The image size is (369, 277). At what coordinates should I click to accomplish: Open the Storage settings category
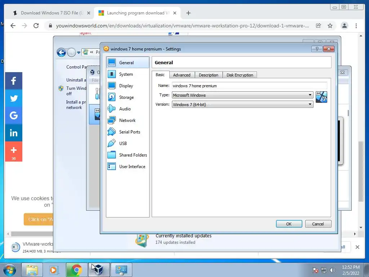click(x=128, y=97)
